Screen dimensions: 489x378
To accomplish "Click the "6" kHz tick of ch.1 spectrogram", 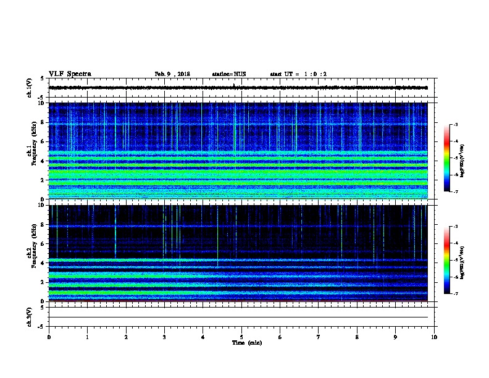I will point(43,141).
